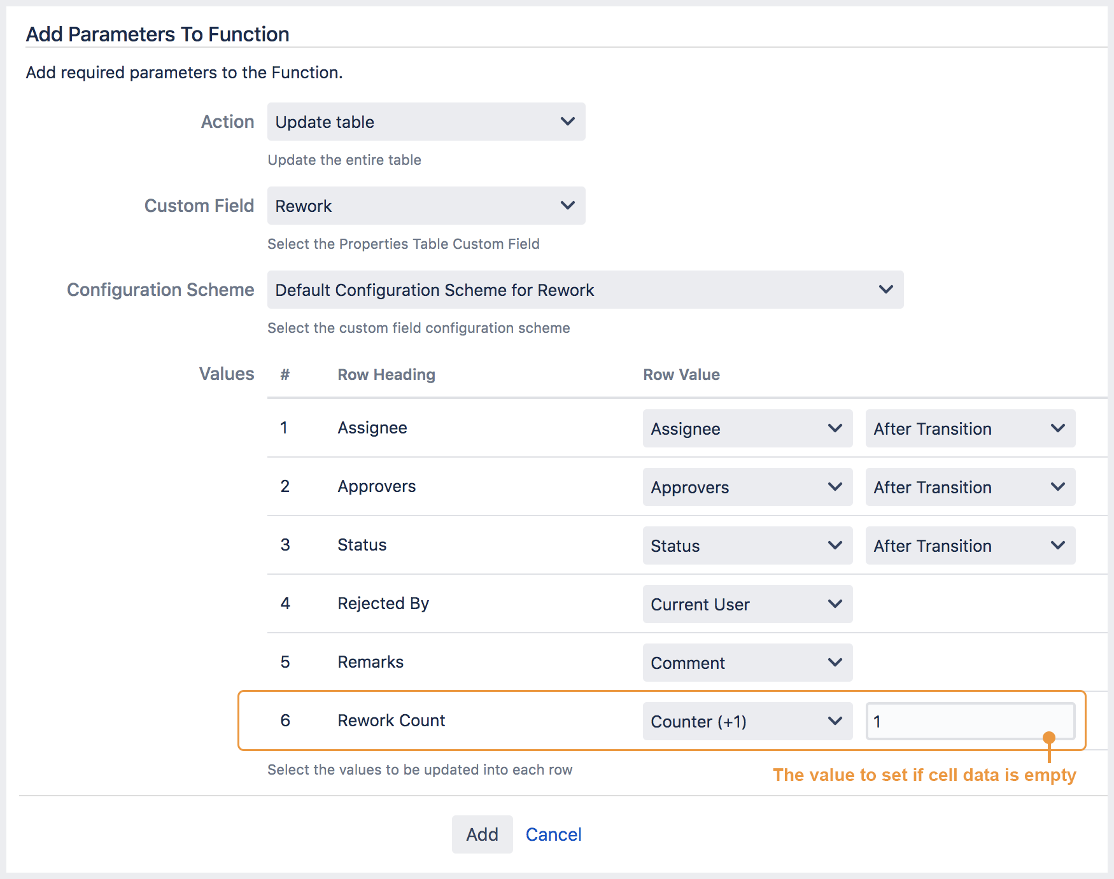
Task: Click the Row Heading column header
Action: [386, 375]
